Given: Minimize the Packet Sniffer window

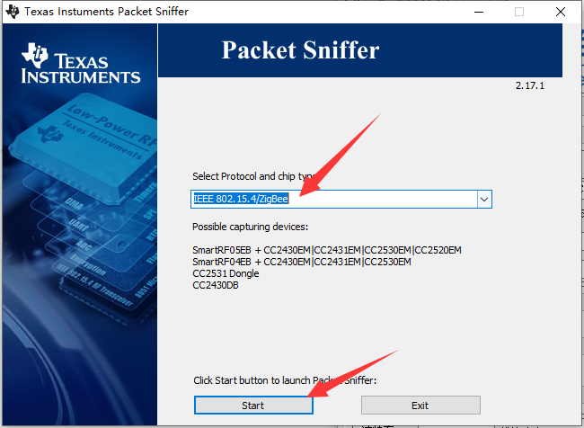Looking at the screenshot, I should click(x=475, y=12).
